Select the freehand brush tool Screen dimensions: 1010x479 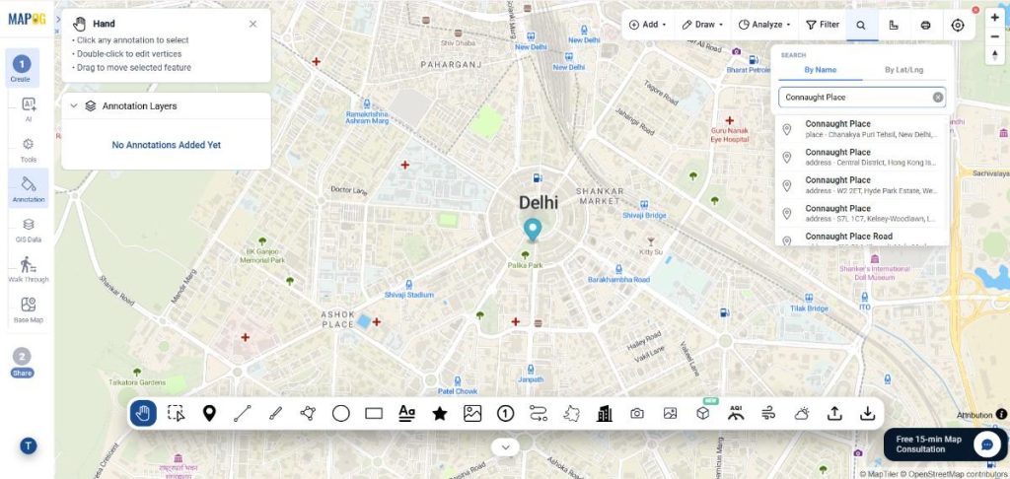[275, 413]
